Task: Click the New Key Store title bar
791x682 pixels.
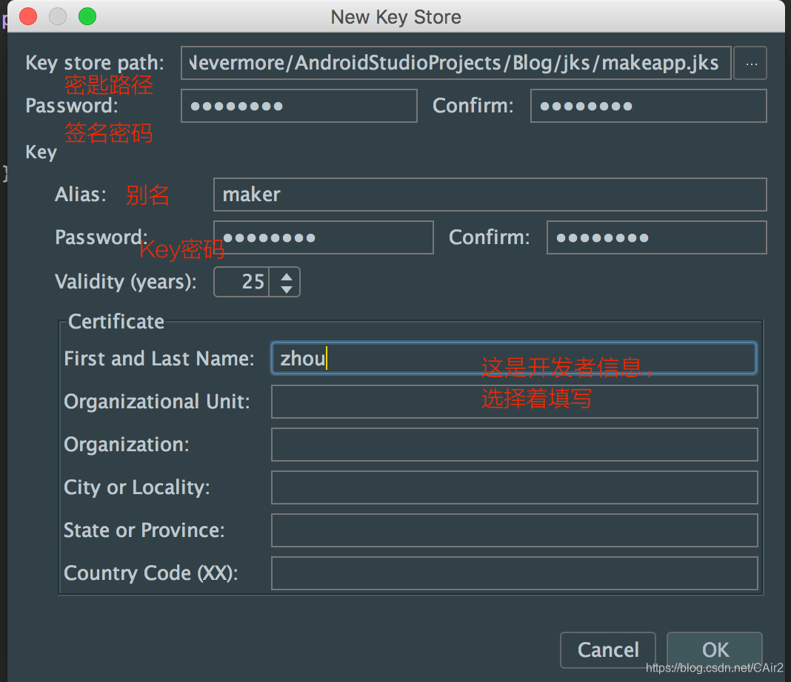Action: point(395,16)
